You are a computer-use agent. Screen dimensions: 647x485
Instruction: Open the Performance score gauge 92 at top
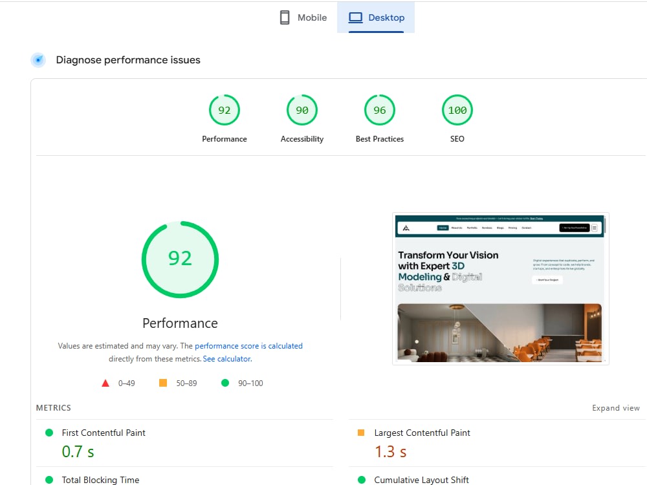point(225,110)
